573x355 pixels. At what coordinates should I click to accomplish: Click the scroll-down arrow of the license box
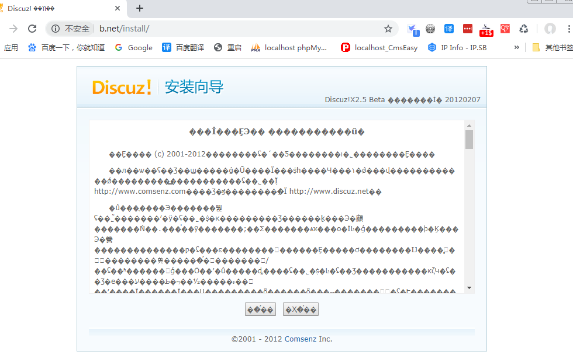(x=469, y=288)
